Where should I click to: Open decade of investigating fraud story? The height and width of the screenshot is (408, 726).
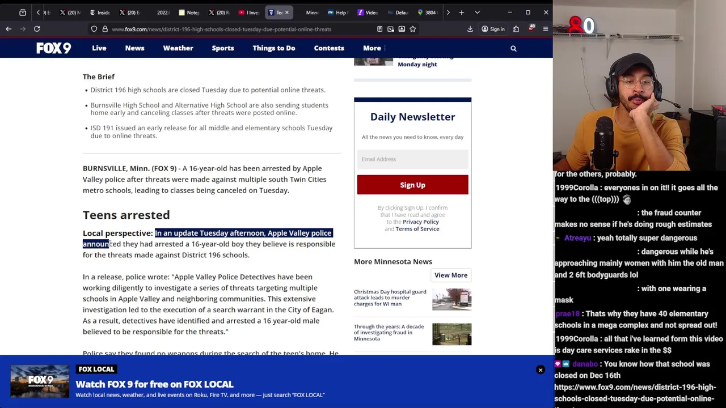point(389,333)
